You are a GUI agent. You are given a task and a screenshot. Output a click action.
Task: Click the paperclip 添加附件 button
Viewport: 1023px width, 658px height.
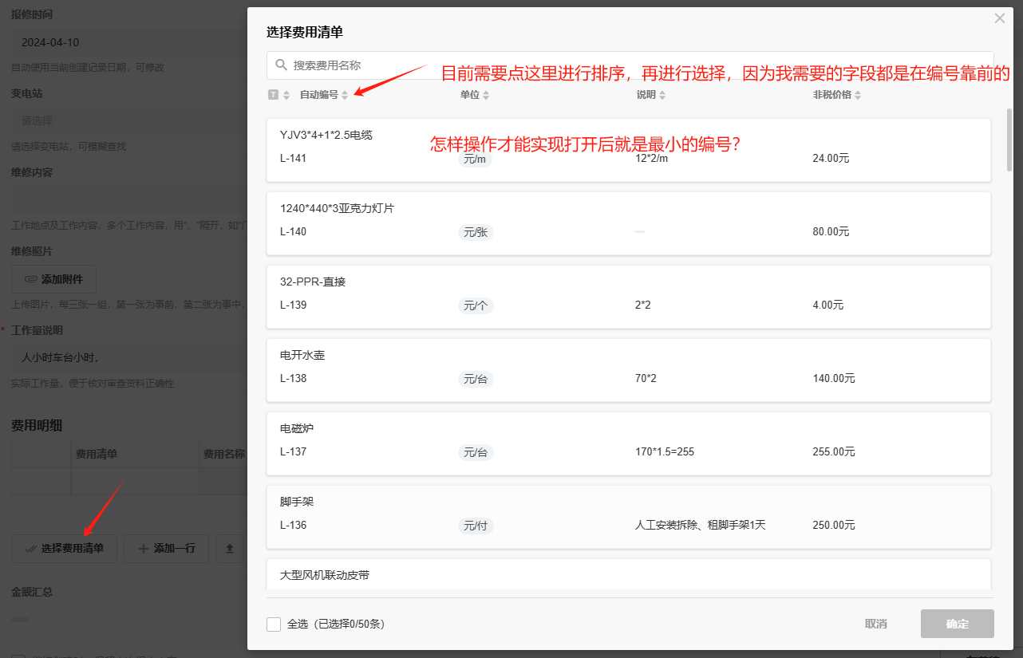(x=53, y=279)
